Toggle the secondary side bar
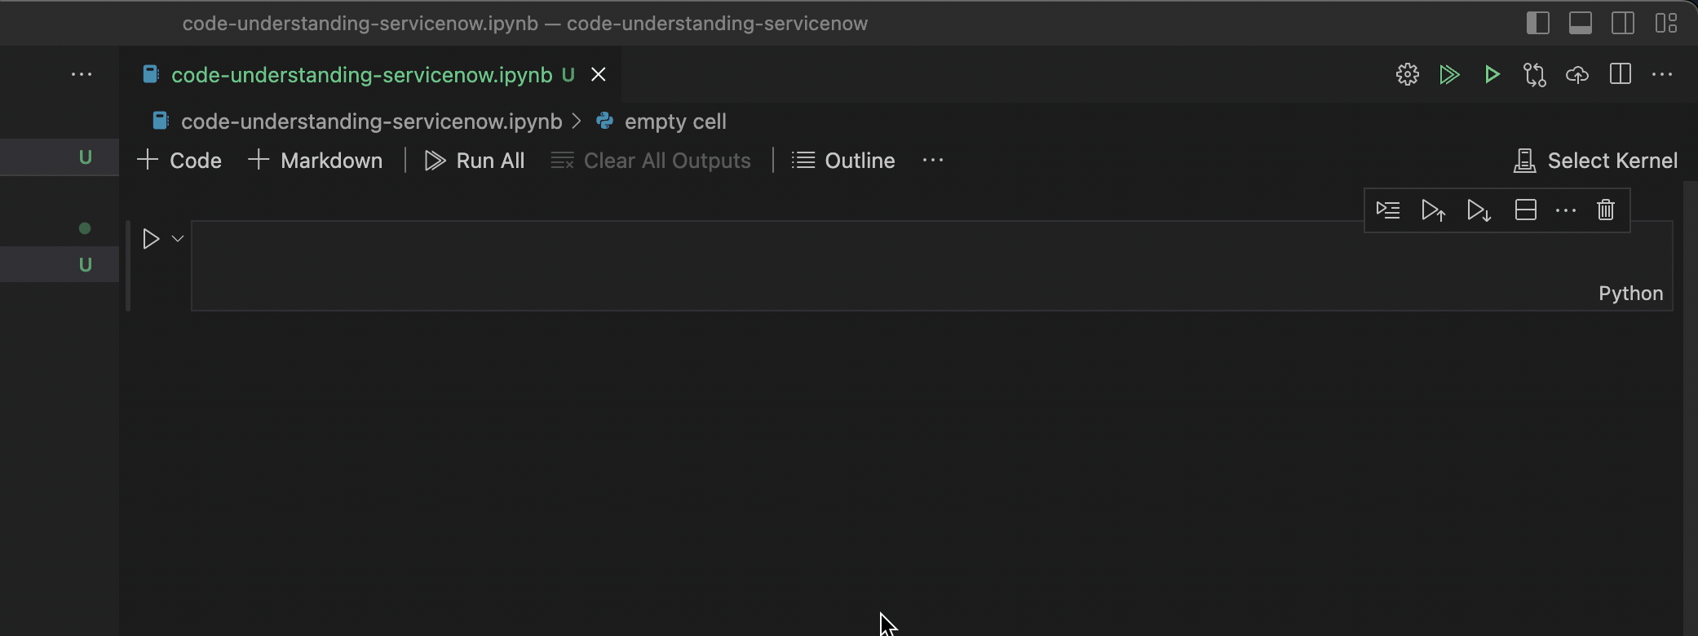This screenshot has height=636, width=1698. pyautogui.click(x=1622, y=23)
